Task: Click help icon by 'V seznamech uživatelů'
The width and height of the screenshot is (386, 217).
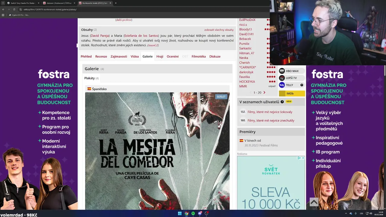Action: tap(282, 102)
